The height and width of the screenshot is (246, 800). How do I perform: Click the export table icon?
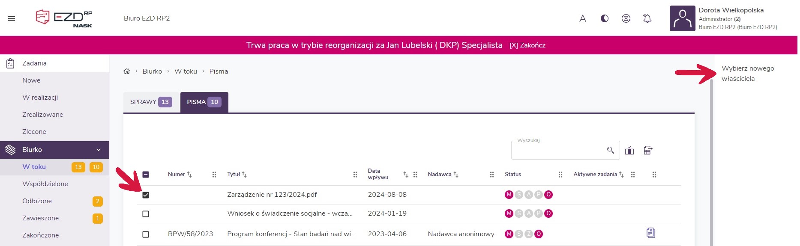[x=648, y=150]
